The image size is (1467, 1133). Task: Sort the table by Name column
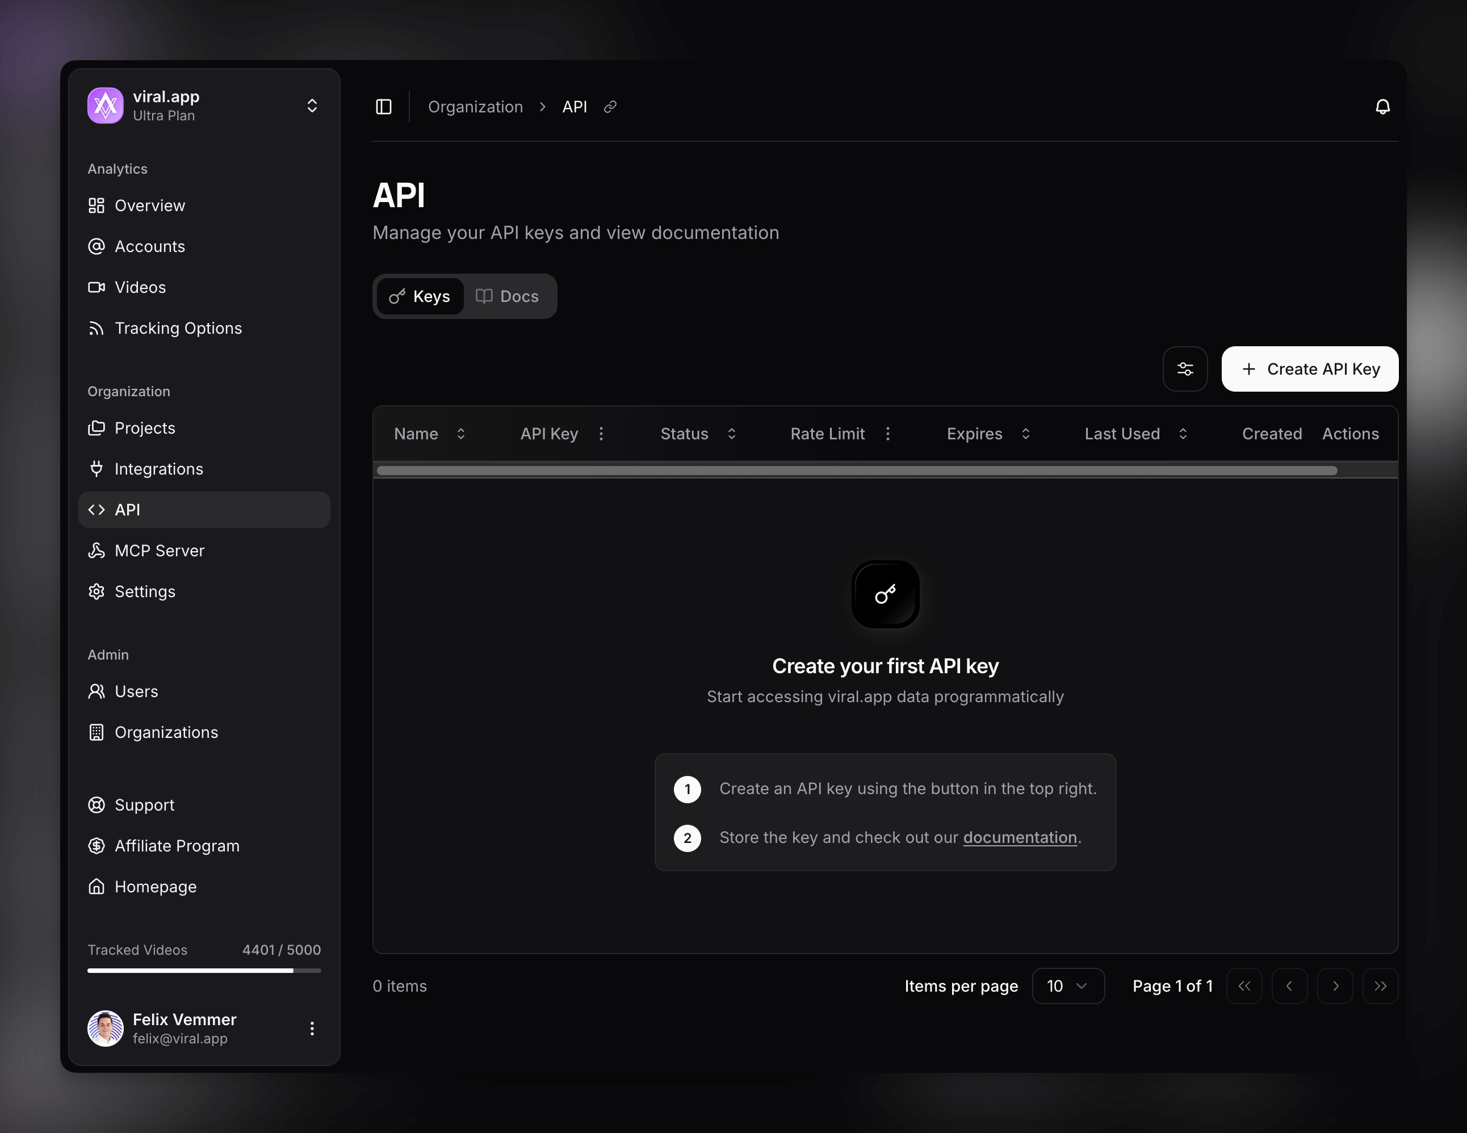click(461, 434)
